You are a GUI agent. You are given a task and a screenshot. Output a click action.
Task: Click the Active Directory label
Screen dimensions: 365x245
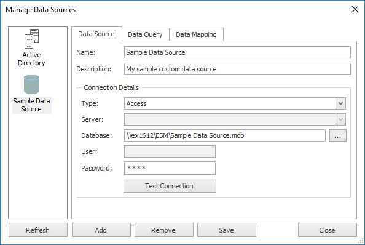pos(32,58)
